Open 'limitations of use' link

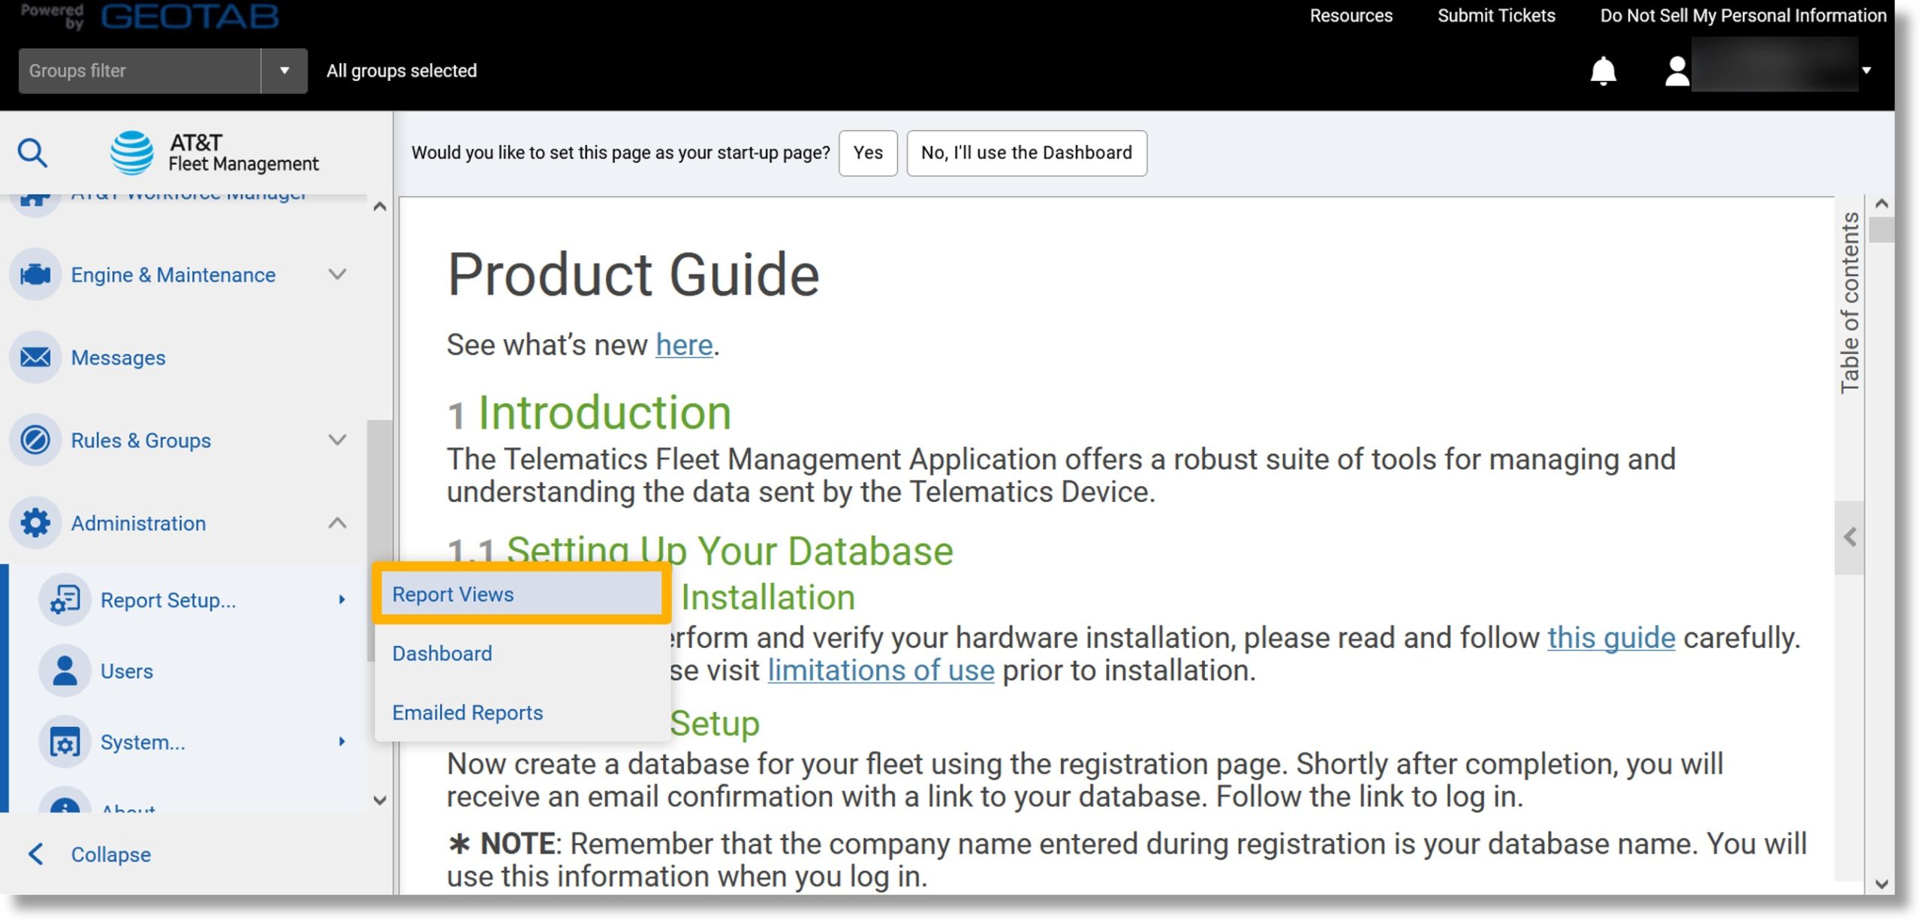coord(881,670)
